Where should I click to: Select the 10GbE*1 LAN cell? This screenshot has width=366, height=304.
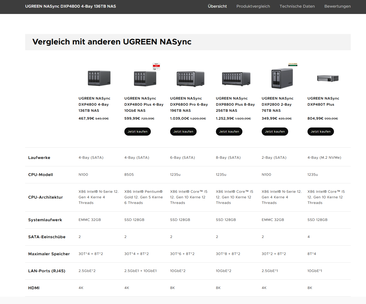[315, 271]
